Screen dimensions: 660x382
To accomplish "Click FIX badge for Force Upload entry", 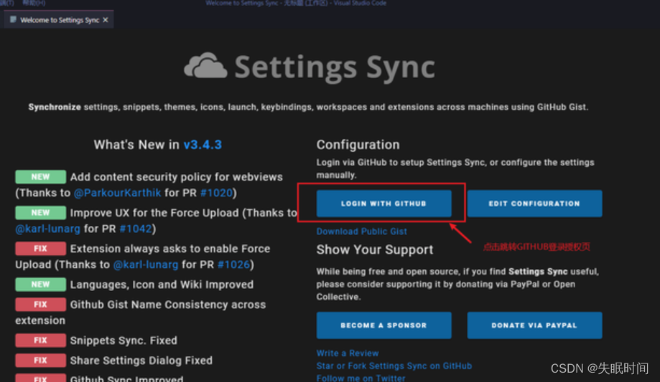I will [40, 249].
